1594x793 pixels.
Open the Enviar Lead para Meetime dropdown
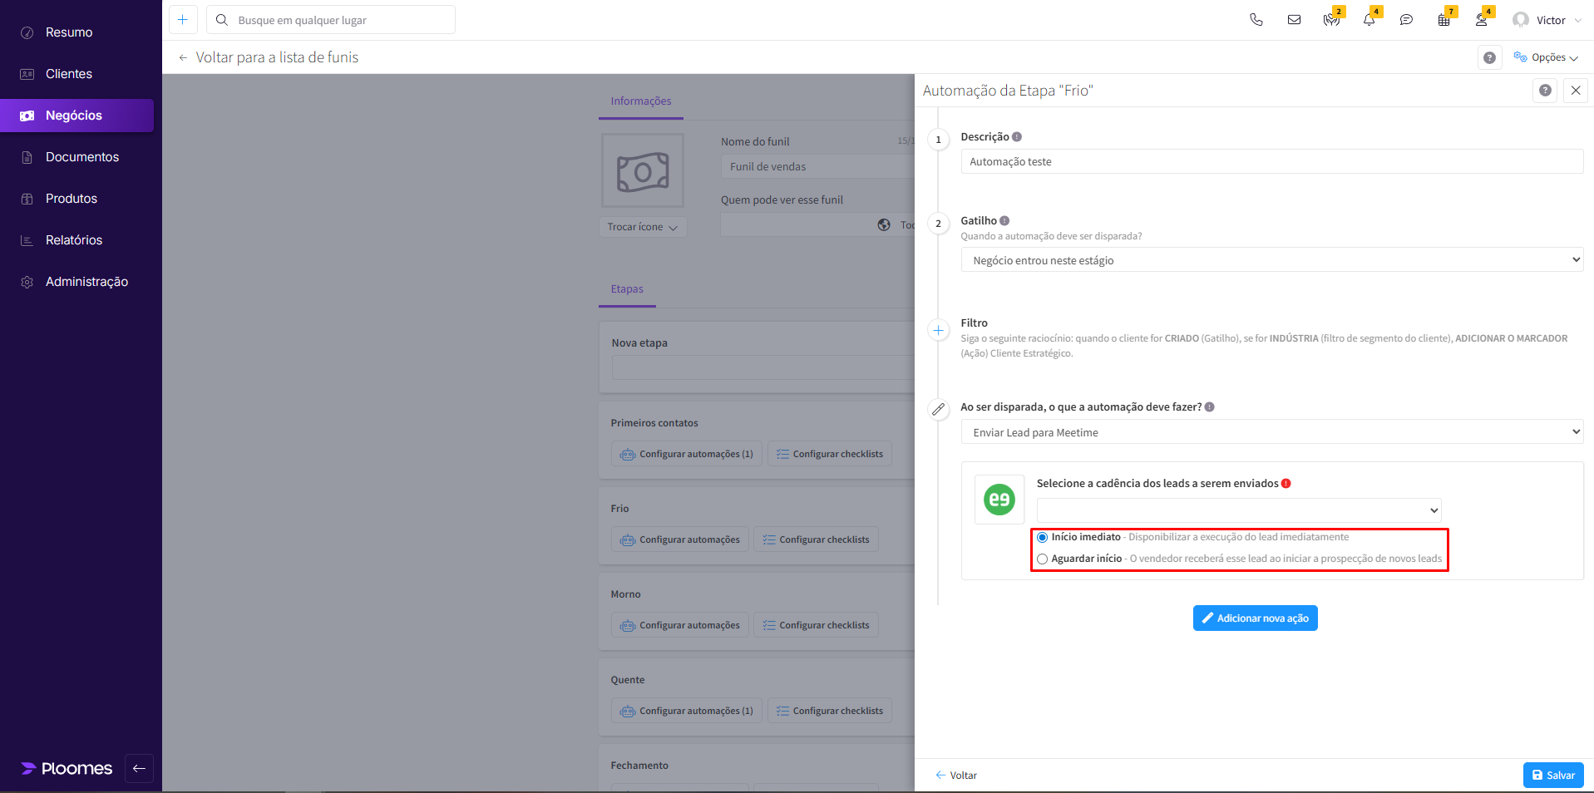(1271, 432)
